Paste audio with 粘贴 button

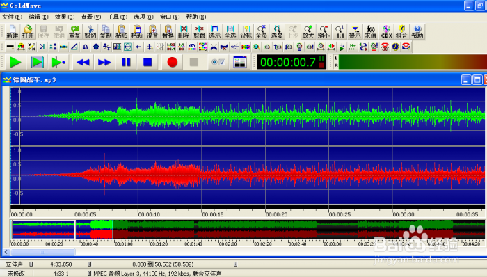point(121,32)
